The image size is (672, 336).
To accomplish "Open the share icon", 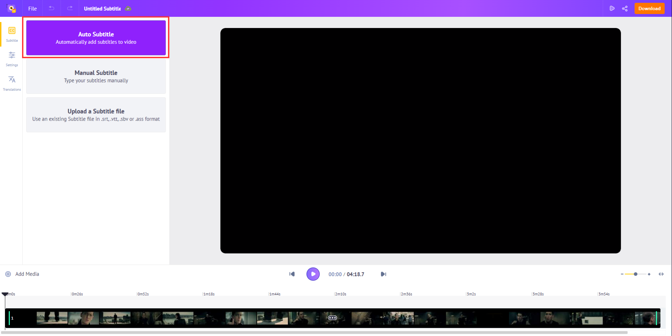I will pyautogui.click(x=625, y=8).
